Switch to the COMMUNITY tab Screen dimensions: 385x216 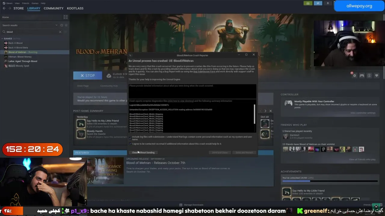(54, 8)
